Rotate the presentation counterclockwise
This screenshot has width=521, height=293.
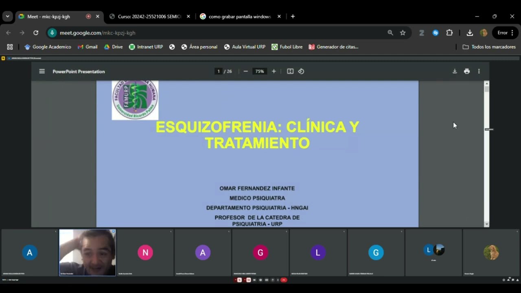pyautogui.click(x=301, y=71)
